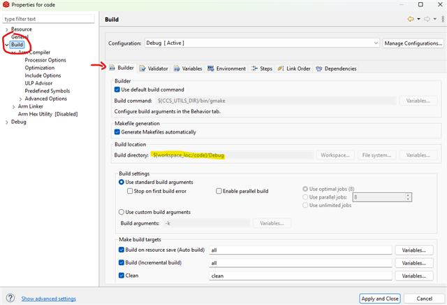
Task: Toggle Build on resource save checkbox
Action: pos(121,250)
